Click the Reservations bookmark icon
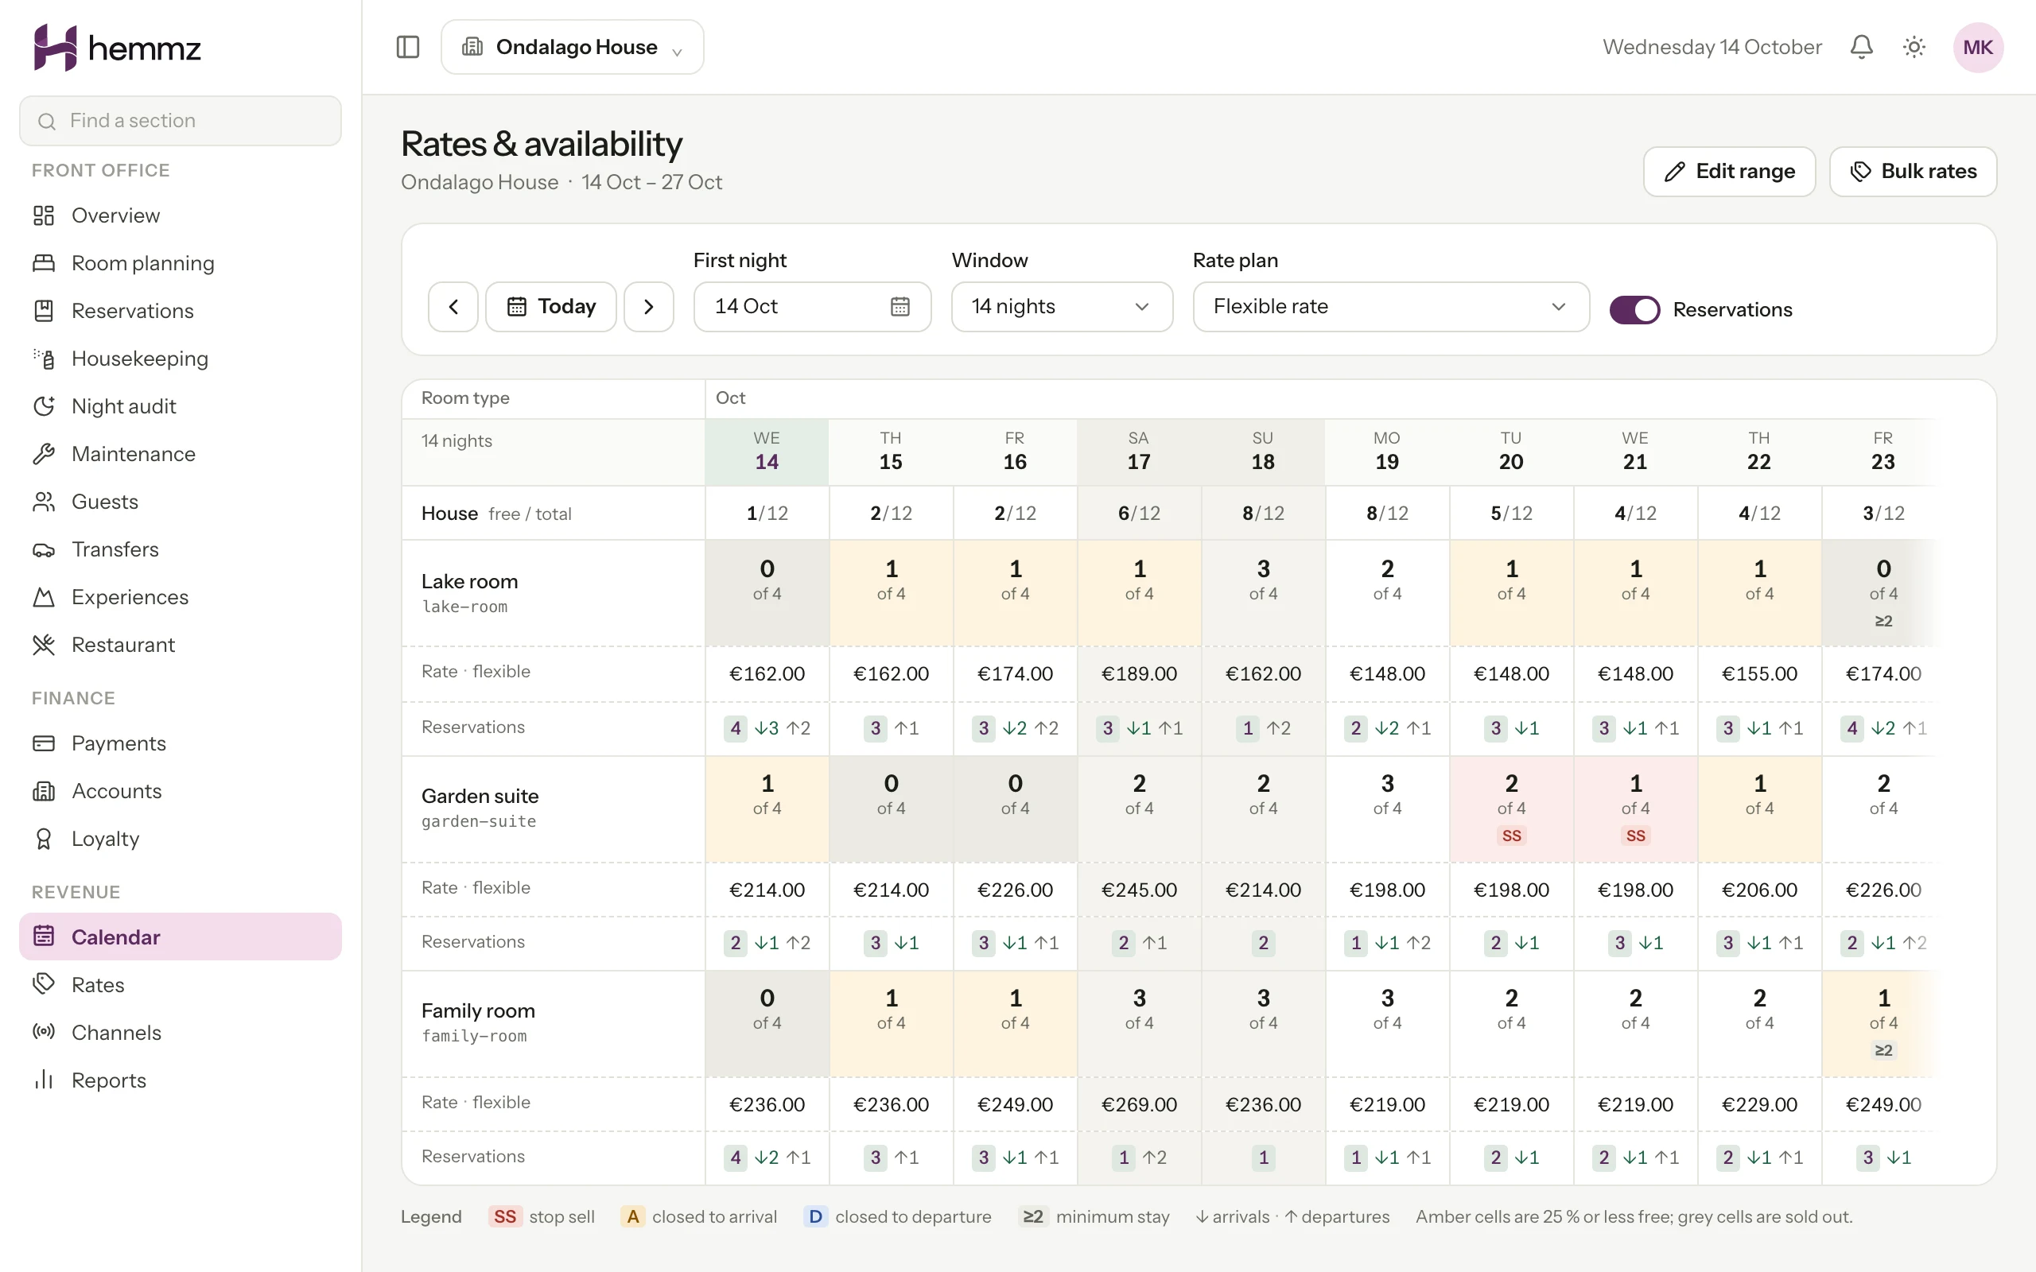 pyautogui.click(x=44, y=310)
